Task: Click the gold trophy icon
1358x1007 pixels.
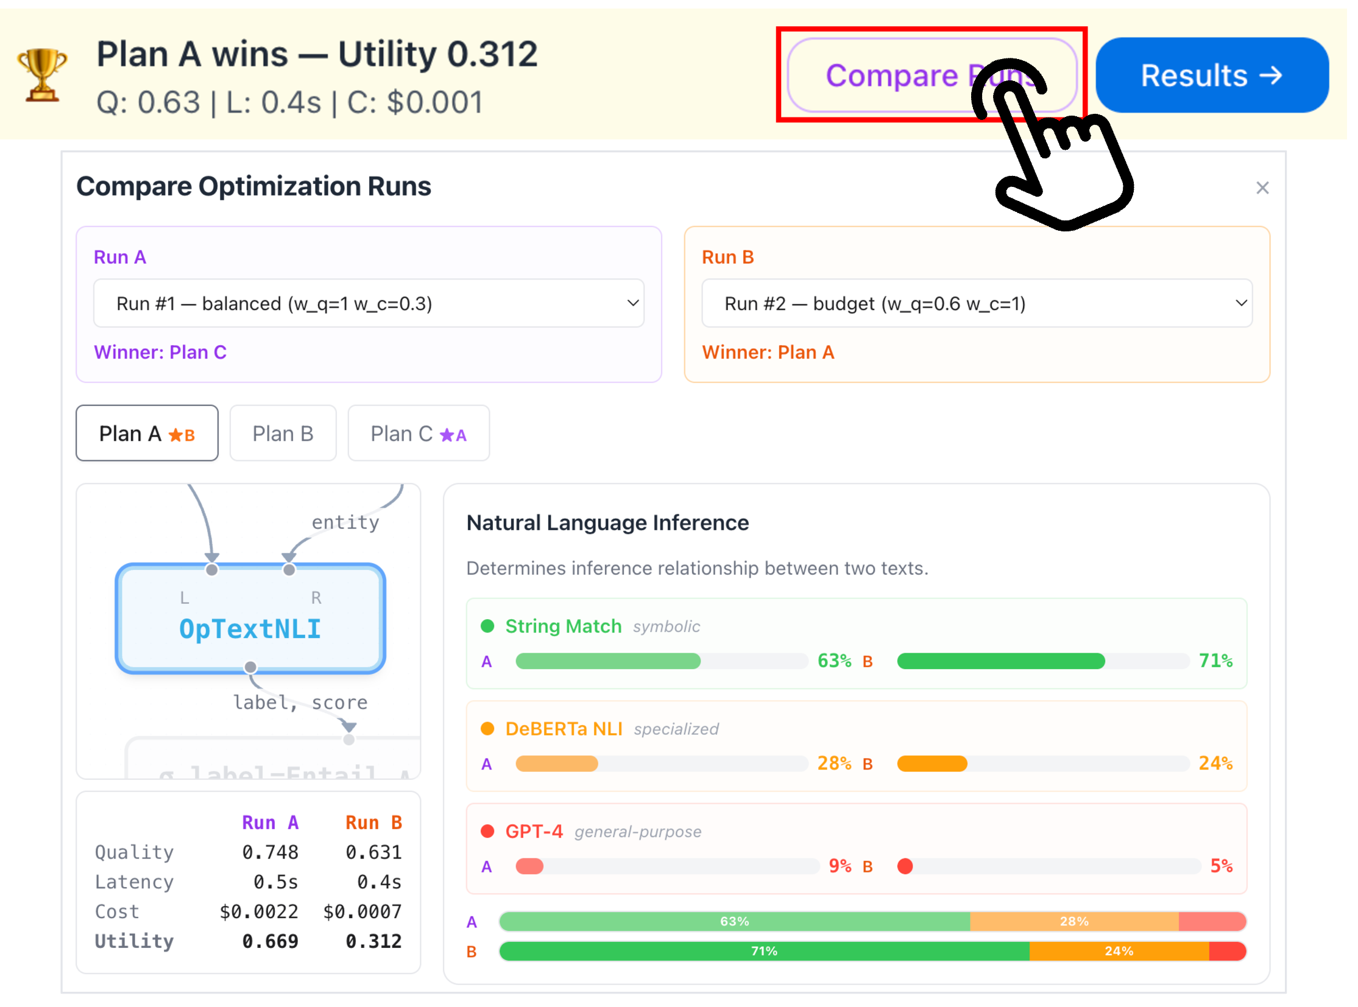Action: click(42, 75)
